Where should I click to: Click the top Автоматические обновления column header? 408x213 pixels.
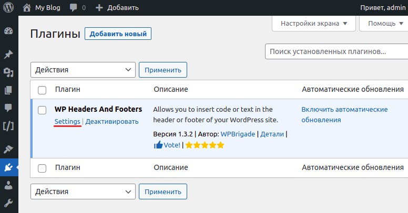click(353, 89)
